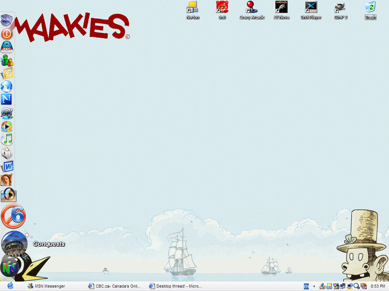This screenshot has height=291, width=389.
Task: Launch the Nintendo 64 emulator icon
Action: (x=10, y=267)
